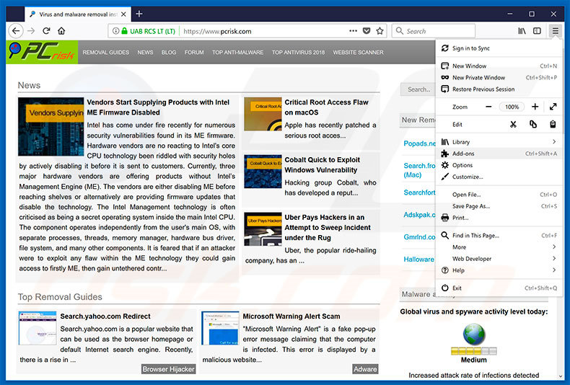This screenshot has width=570, height=385.
Task: Click the page scrollbar down arrow
Action: (x=561, y=376)
